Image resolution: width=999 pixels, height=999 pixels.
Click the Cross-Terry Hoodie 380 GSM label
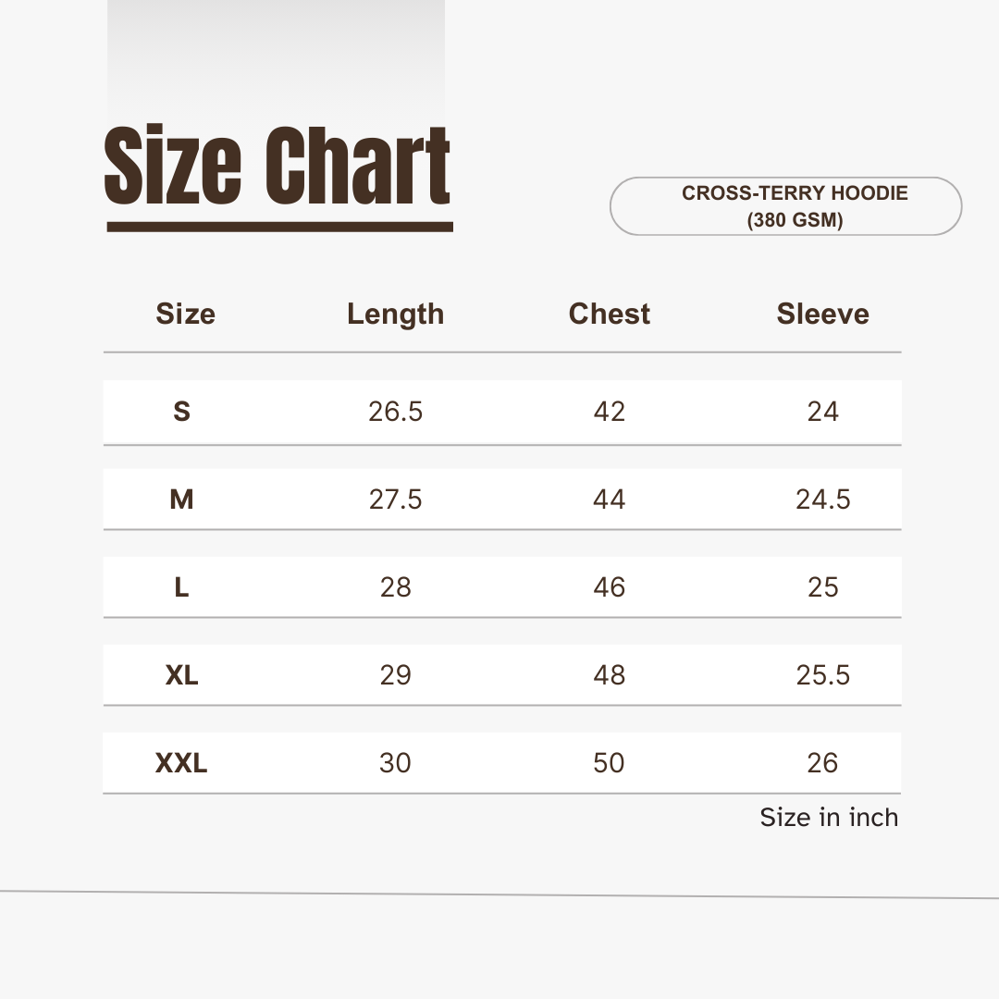coord(795,206)
